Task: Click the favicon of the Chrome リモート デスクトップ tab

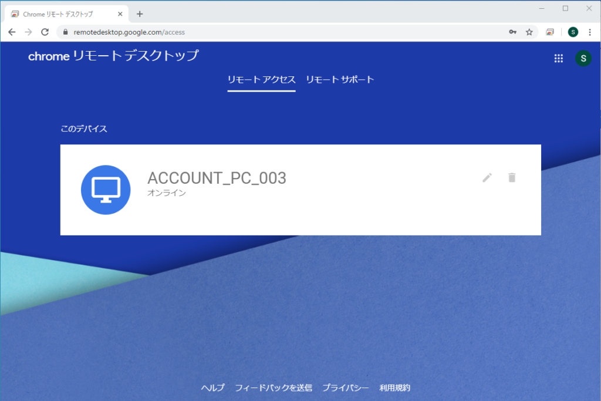Action: tap(15, 14)
